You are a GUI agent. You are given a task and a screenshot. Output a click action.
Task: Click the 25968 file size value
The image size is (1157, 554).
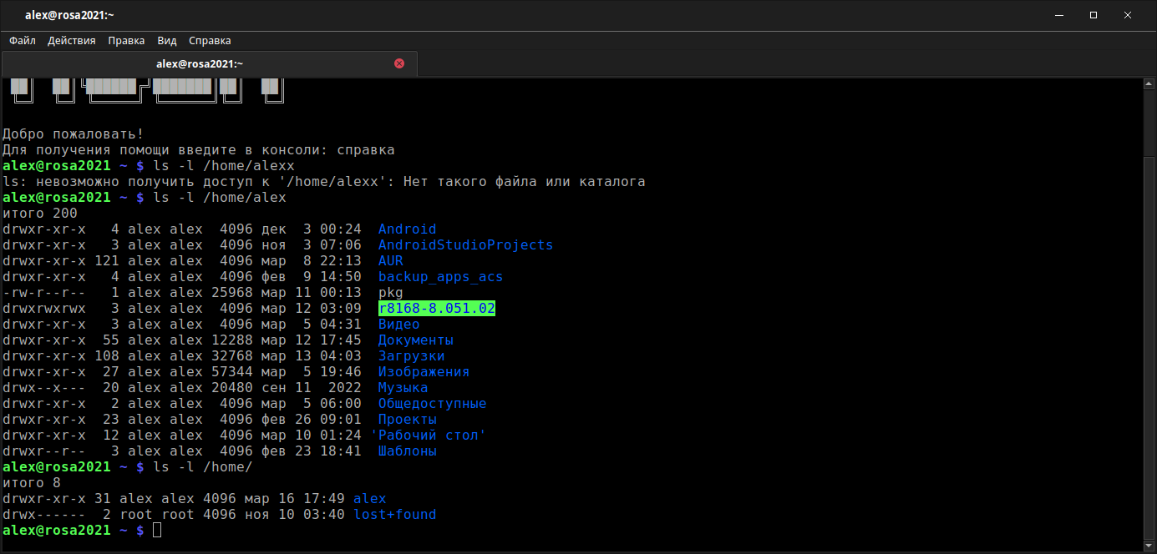pos(232,292)
